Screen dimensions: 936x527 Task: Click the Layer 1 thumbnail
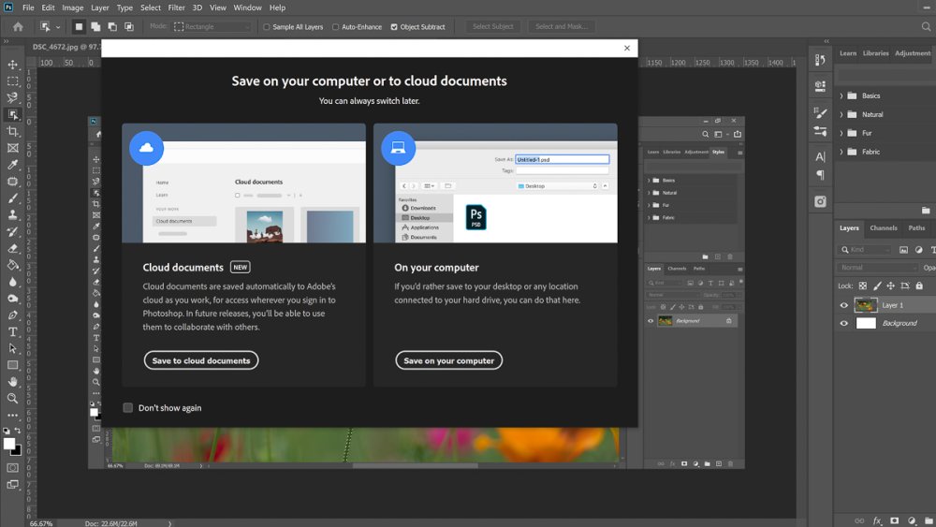(x=866, y=305)
